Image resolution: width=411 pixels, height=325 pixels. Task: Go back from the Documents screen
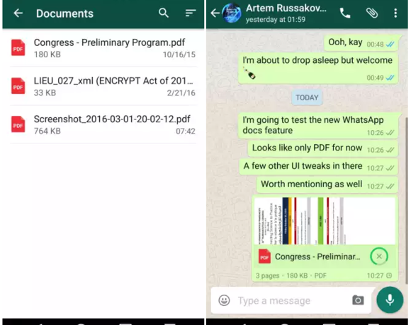click(x=18, y=13)
